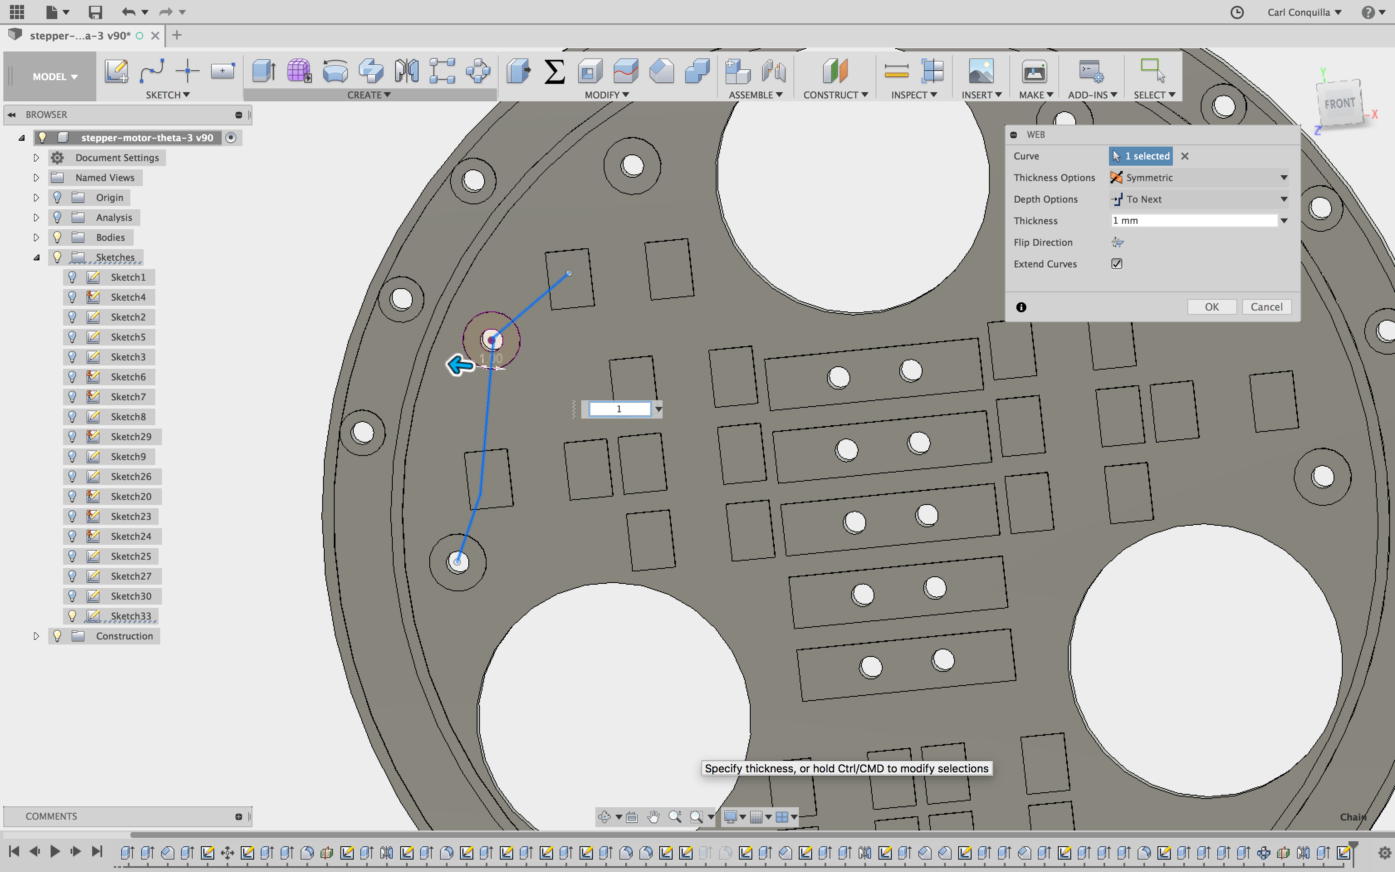Click OK in the Web dialog
The image size is (1395, 872).
[1211, 307]
